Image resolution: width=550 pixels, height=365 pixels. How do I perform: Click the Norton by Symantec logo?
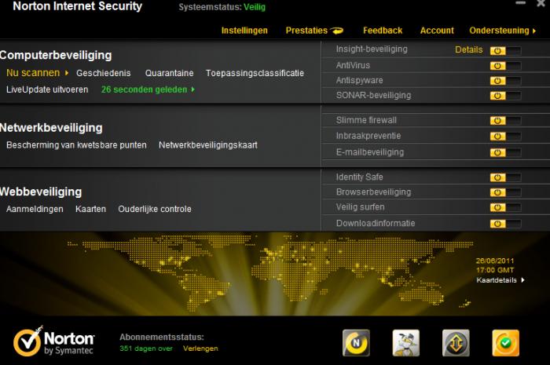(x=53, y=341)
